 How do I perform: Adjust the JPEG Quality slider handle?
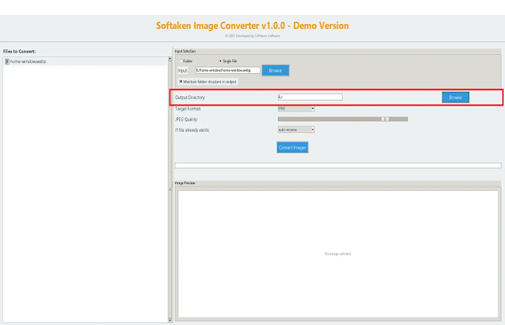(385, 119)
